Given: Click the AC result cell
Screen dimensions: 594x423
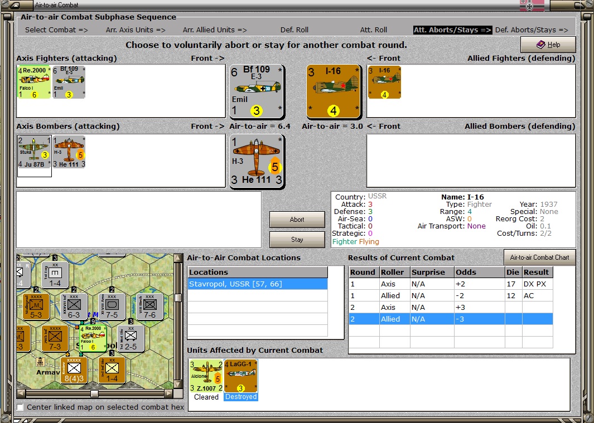Looking at the screenshot, I should point(537,295).
